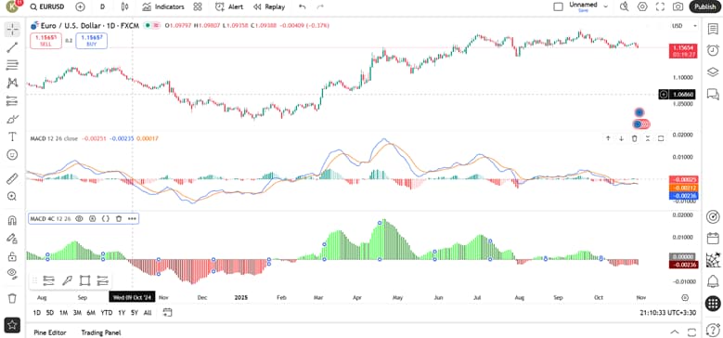Viewport: 723px width, 338px height.
Task: Select the 1Y time range
Action: point(122,313)
